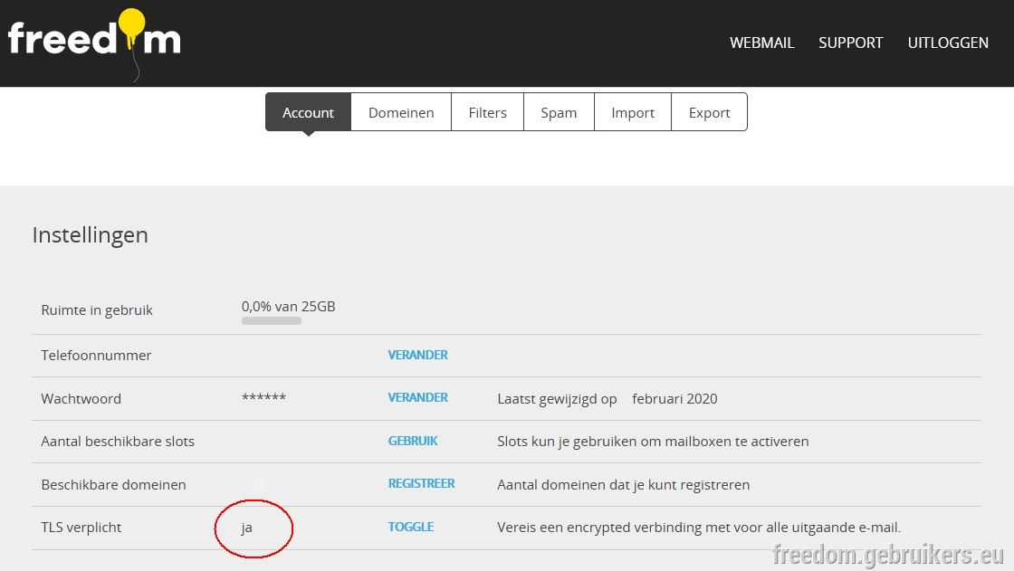Viewport: 1014px width, 571px height.
Task: Click GEBRUIK for available slots
Action: [413, 441]
